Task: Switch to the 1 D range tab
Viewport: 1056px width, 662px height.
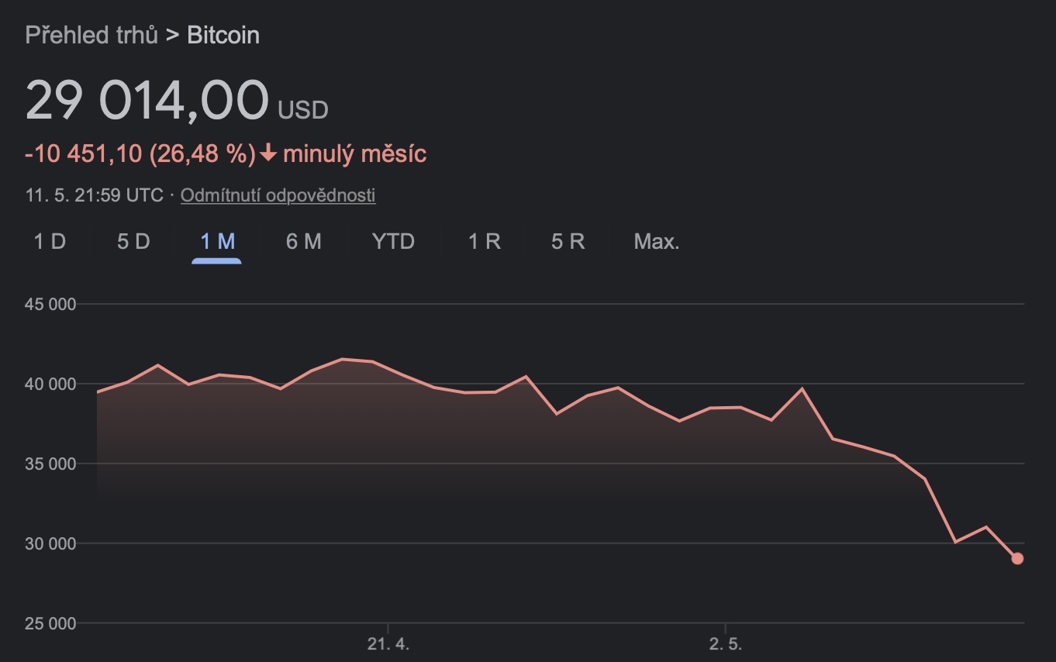Action: [50, 242]
